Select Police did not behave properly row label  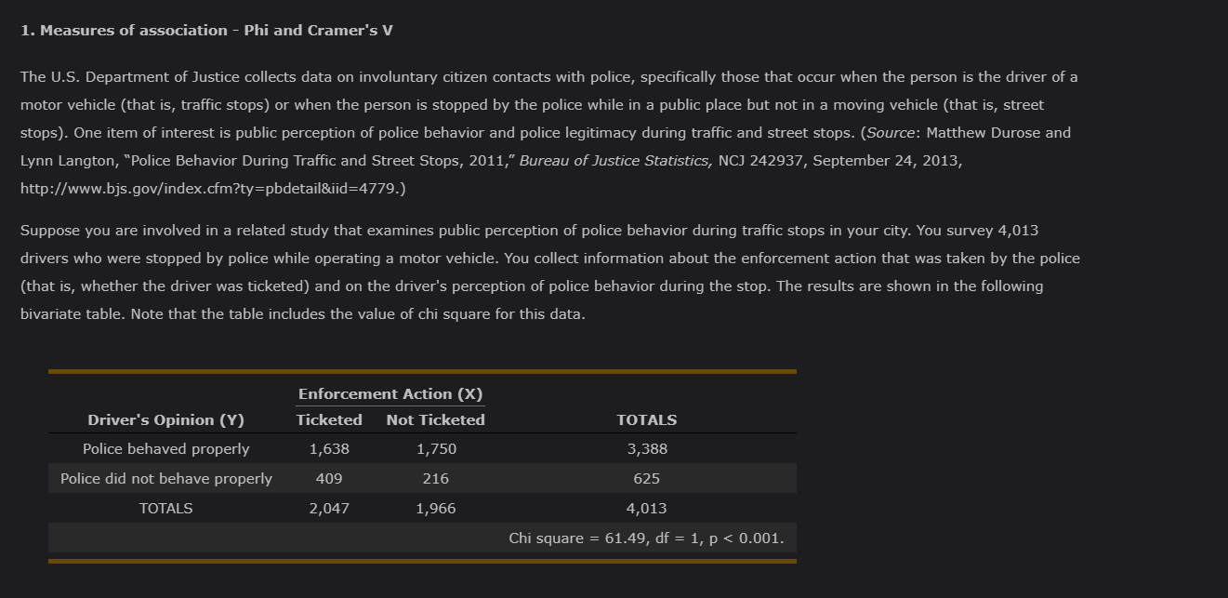pos(165,479)
